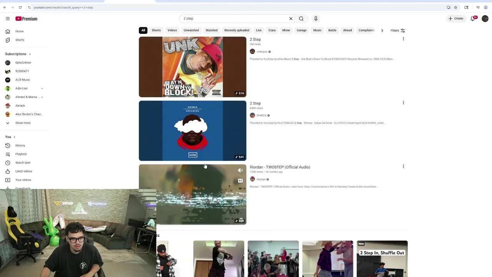The height and width of the screenshot is (277, 492).
Task: Click the Riordan channel avatar
Action: (x=252, y=179)
